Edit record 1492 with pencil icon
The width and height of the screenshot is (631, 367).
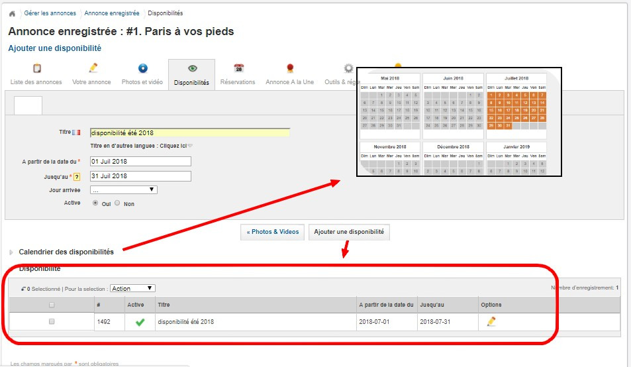pyautogui.click(x=491, y=322)
